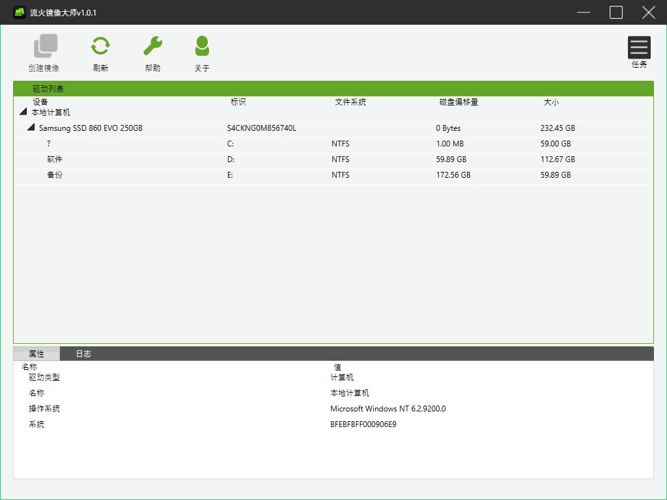Click the 标识 column header
Screen dimensions: 667x500
[238, 102]
